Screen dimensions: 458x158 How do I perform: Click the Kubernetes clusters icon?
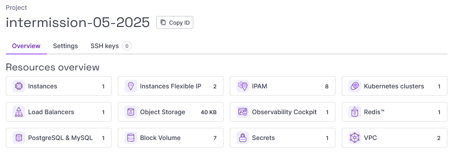(x=355, y=86)
